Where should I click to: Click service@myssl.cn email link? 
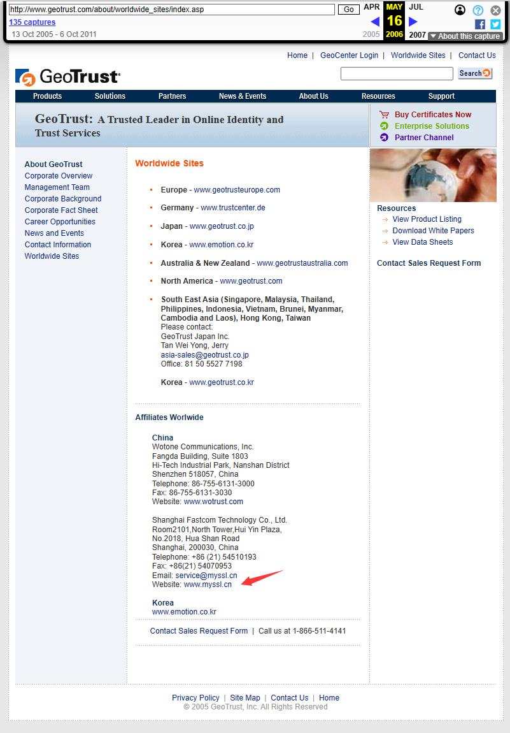click(x=206, y=576)
